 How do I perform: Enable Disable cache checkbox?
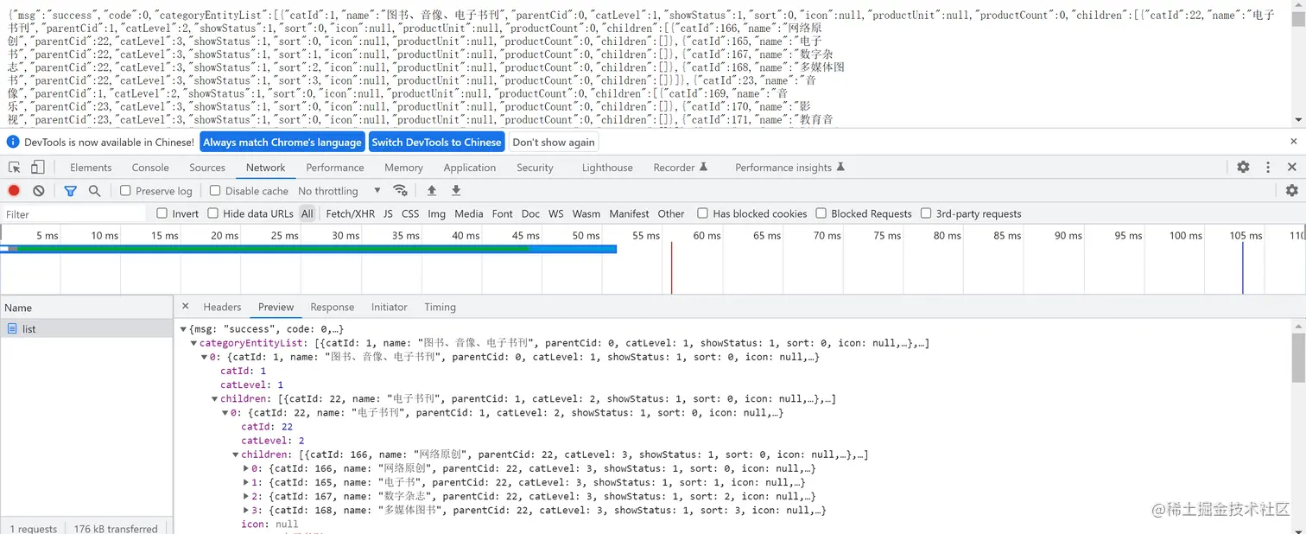tap(215, 191)
